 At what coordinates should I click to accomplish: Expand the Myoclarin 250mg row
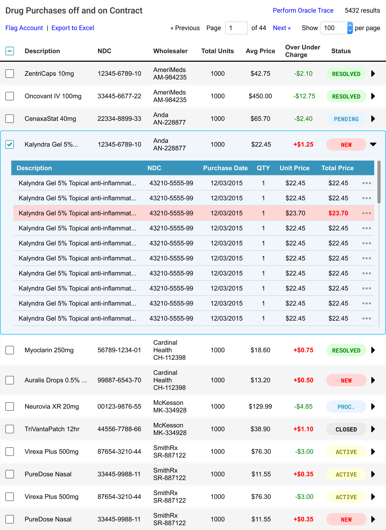[373, 350]
